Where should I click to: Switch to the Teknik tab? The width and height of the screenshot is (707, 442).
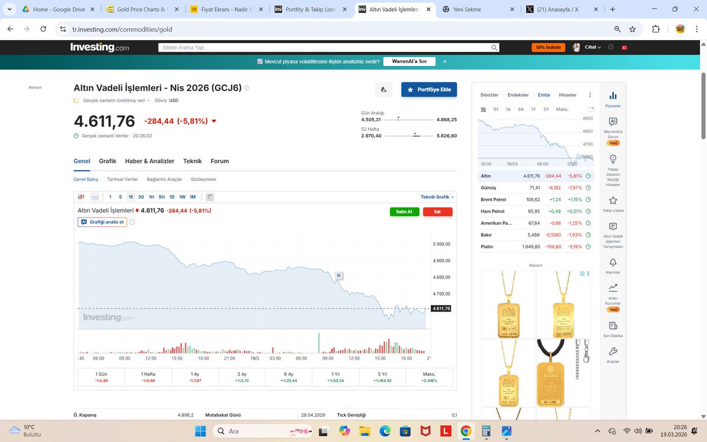point(193,161)
